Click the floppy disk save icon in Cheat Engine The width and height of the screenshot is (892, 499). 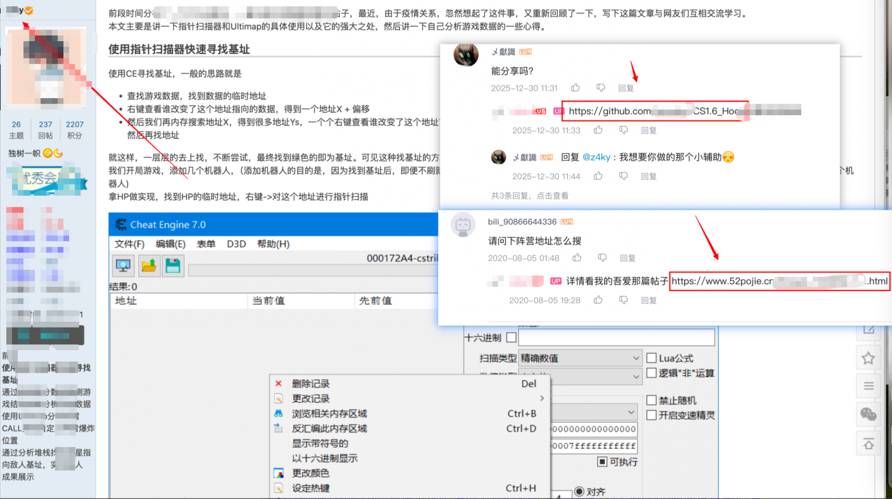[173, 265]
